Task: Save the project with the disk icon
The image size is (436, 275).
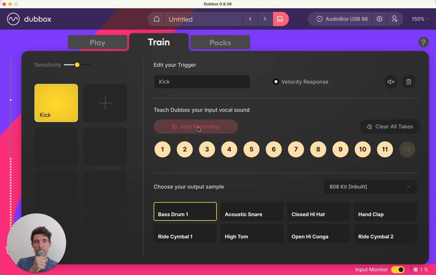Action: coord(280,19)
